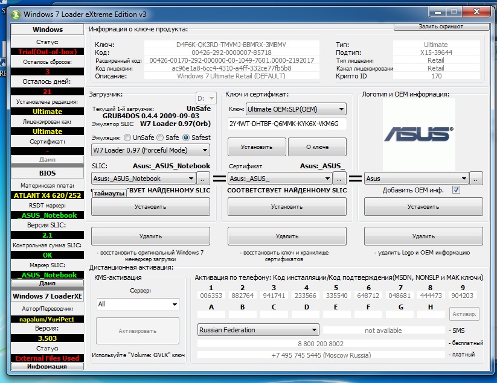
Task: Click confirmation code field E
Action: [337, 314]
